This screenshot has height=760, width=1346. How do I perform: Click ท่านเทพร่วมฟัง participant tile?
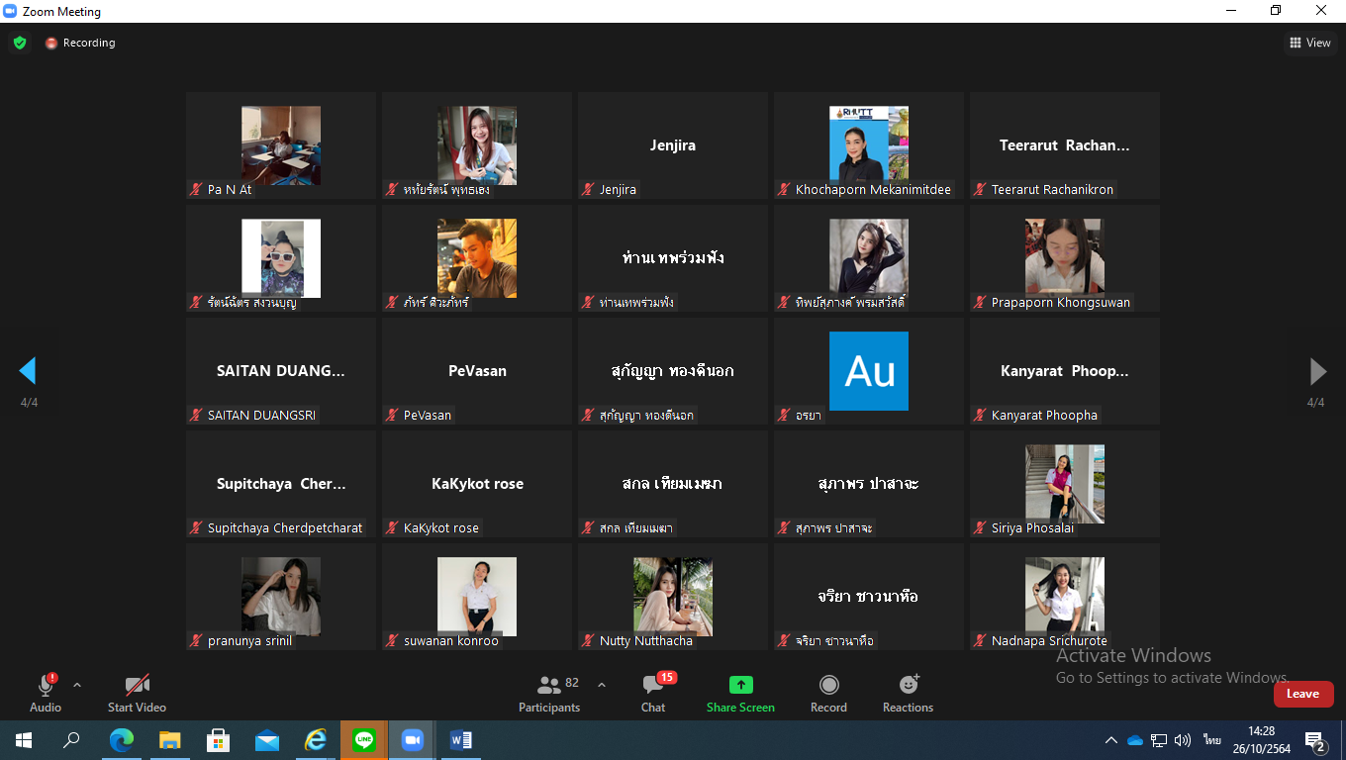point(673,258)
